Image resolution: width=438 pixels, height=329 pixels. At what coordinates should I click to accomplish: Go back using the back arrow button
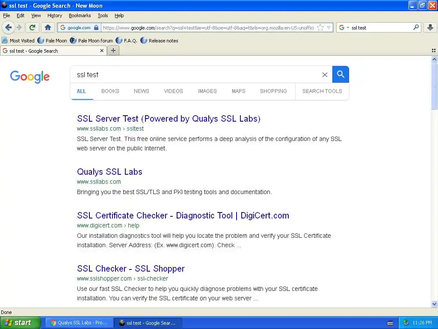click(8, 27)
